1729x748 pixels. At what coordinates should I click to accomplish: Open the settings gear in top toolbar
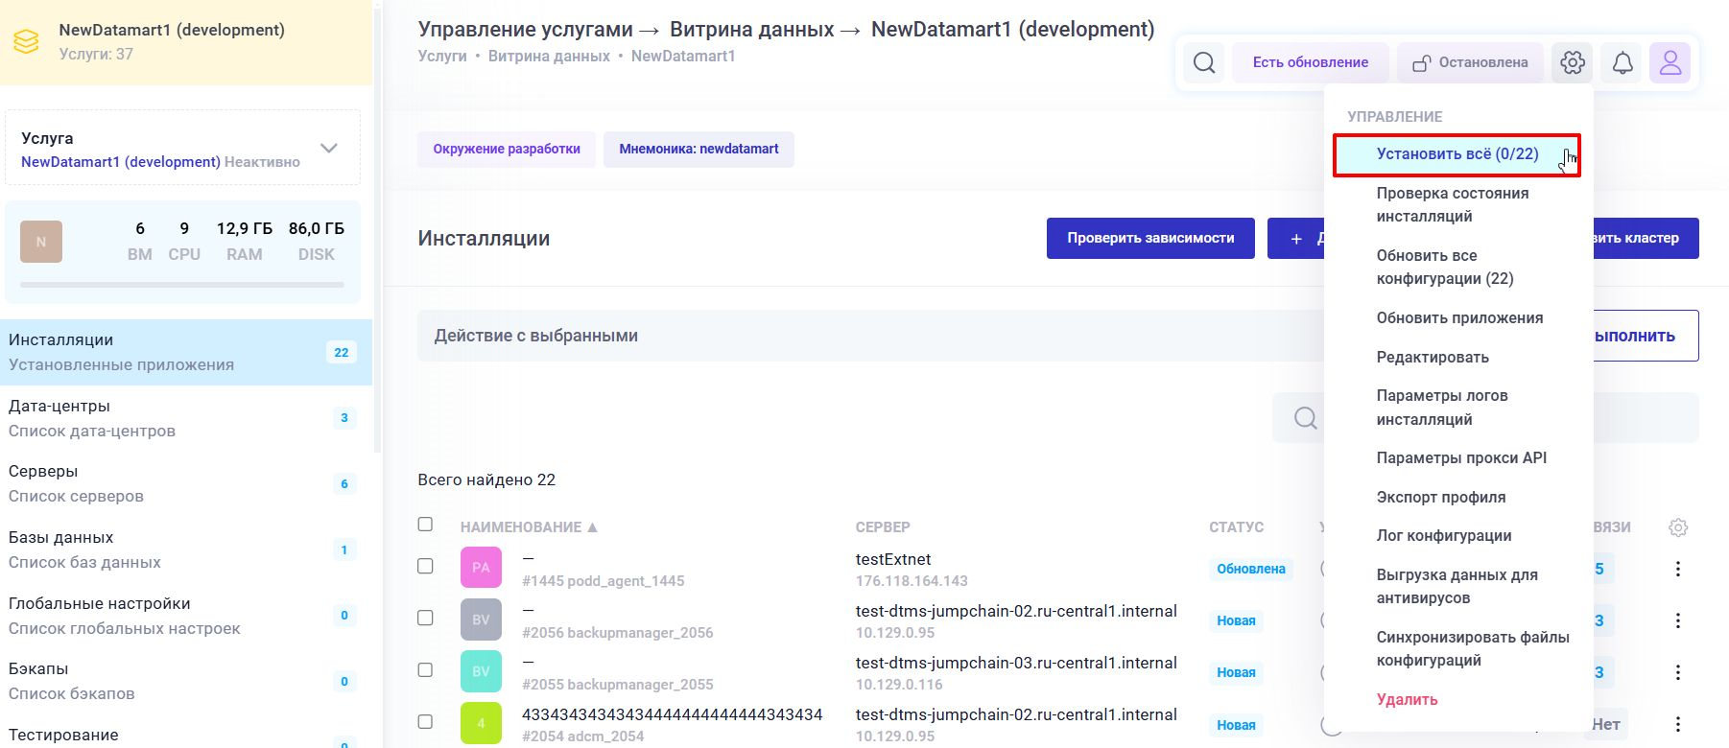point(1572,63)
